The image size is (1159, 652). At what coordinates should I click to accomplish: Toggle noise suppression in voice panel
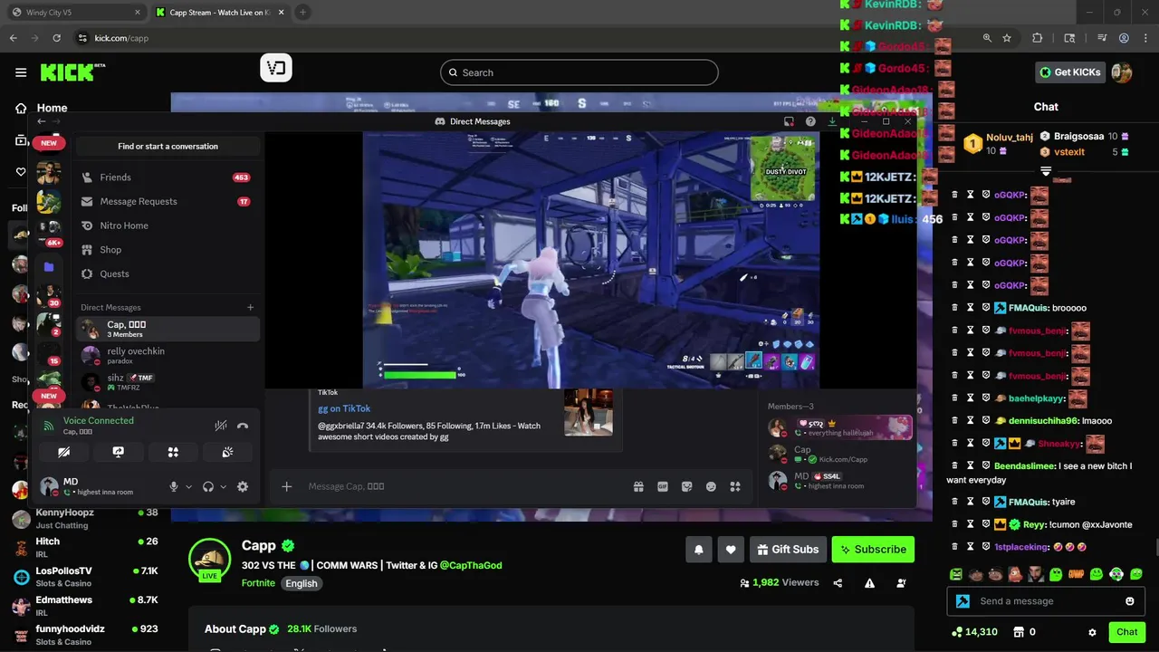click(220, 426)
